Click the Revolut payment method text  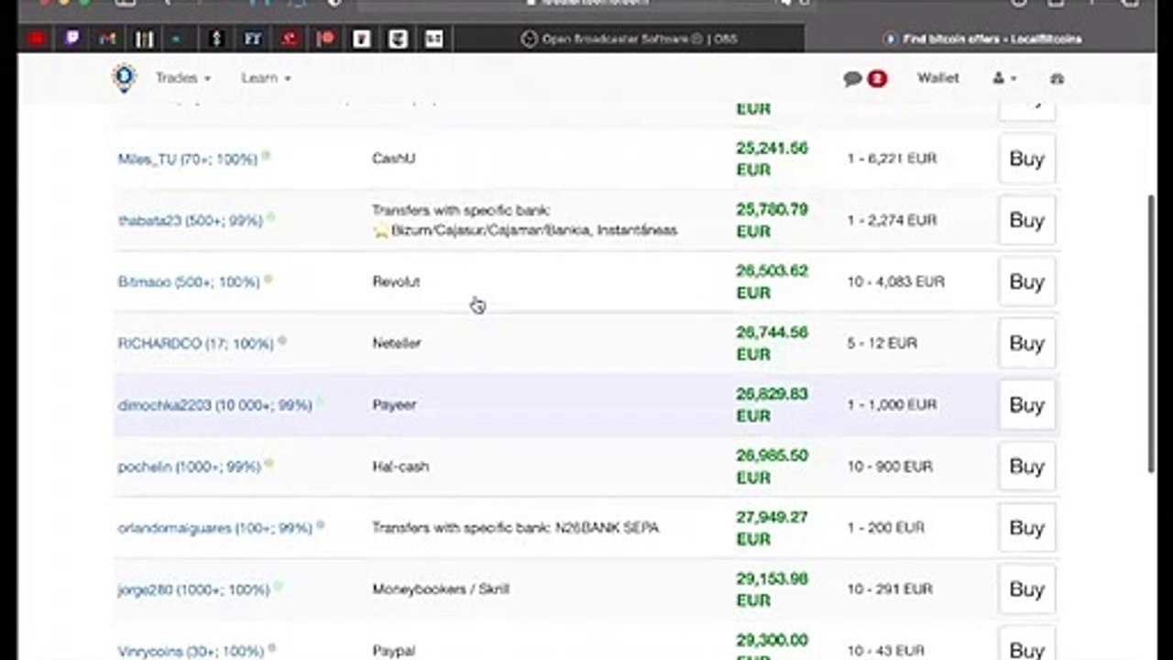[396, 281]
